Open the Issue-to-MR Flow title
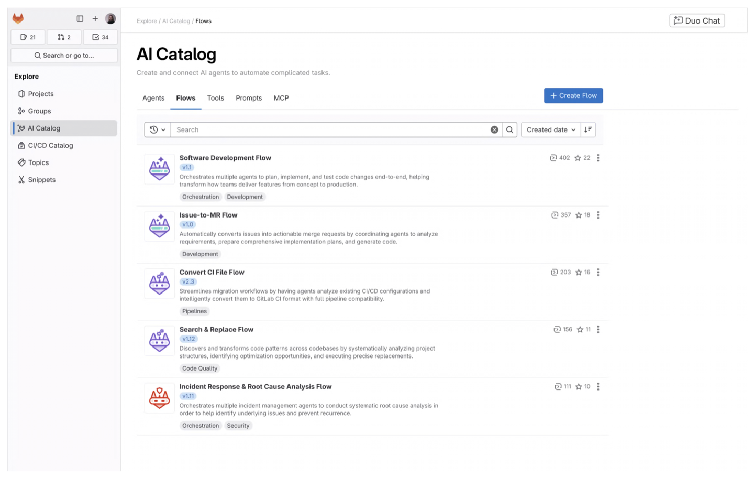 pos(208,215)
